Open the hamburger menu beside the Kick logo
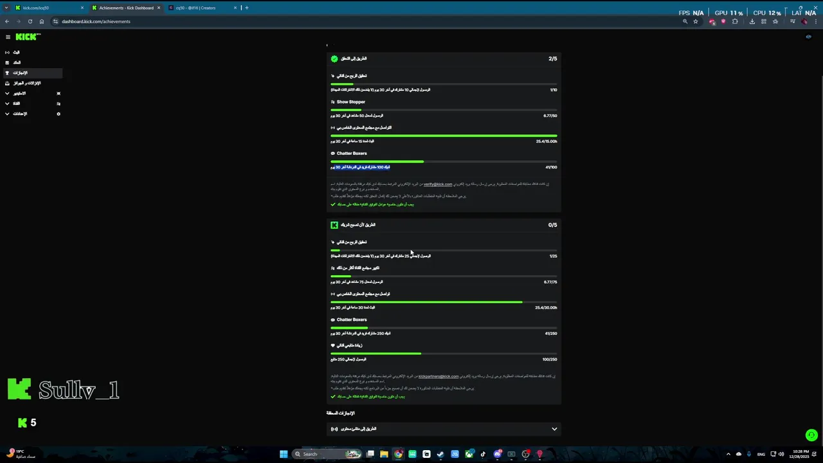The width and height of the screenshot is (823, 463). click(x=8, y=37)
